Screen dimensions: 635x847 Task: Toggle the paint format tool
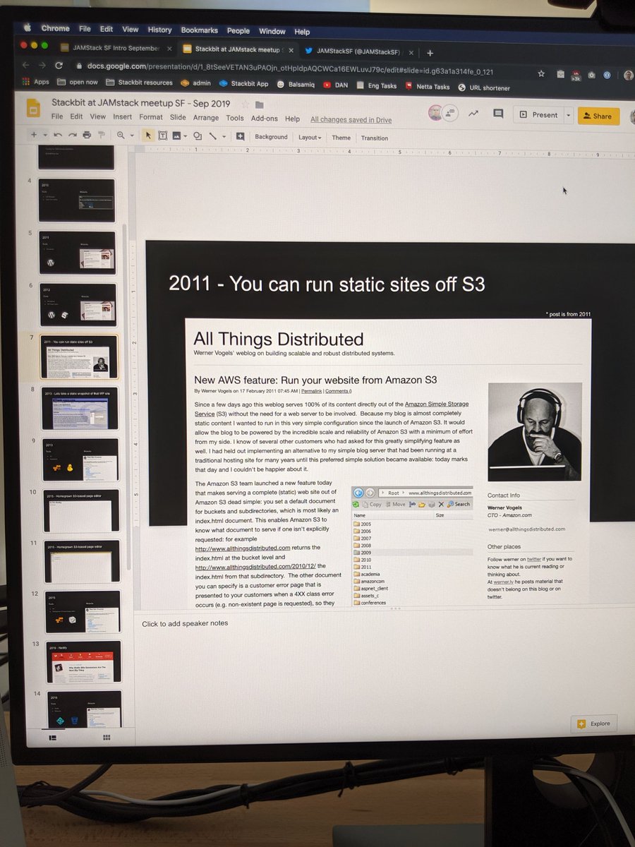(x=102, y=135)
